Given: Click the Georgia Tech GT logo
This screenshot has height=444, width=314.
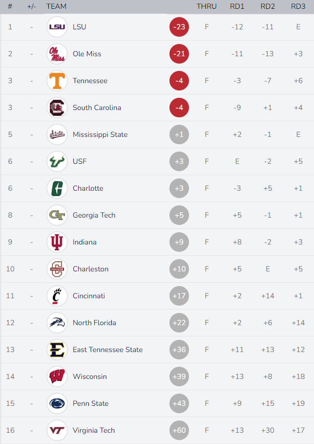Looking at the screenshot, I should pyautogui.click(x=57, y=215).
